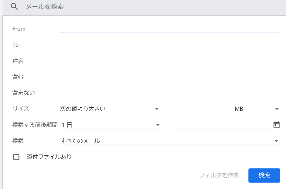Focus the 含まない excluded words field
Image resolution: width=286 pixels, height=189 pixels.
point(170,93)
